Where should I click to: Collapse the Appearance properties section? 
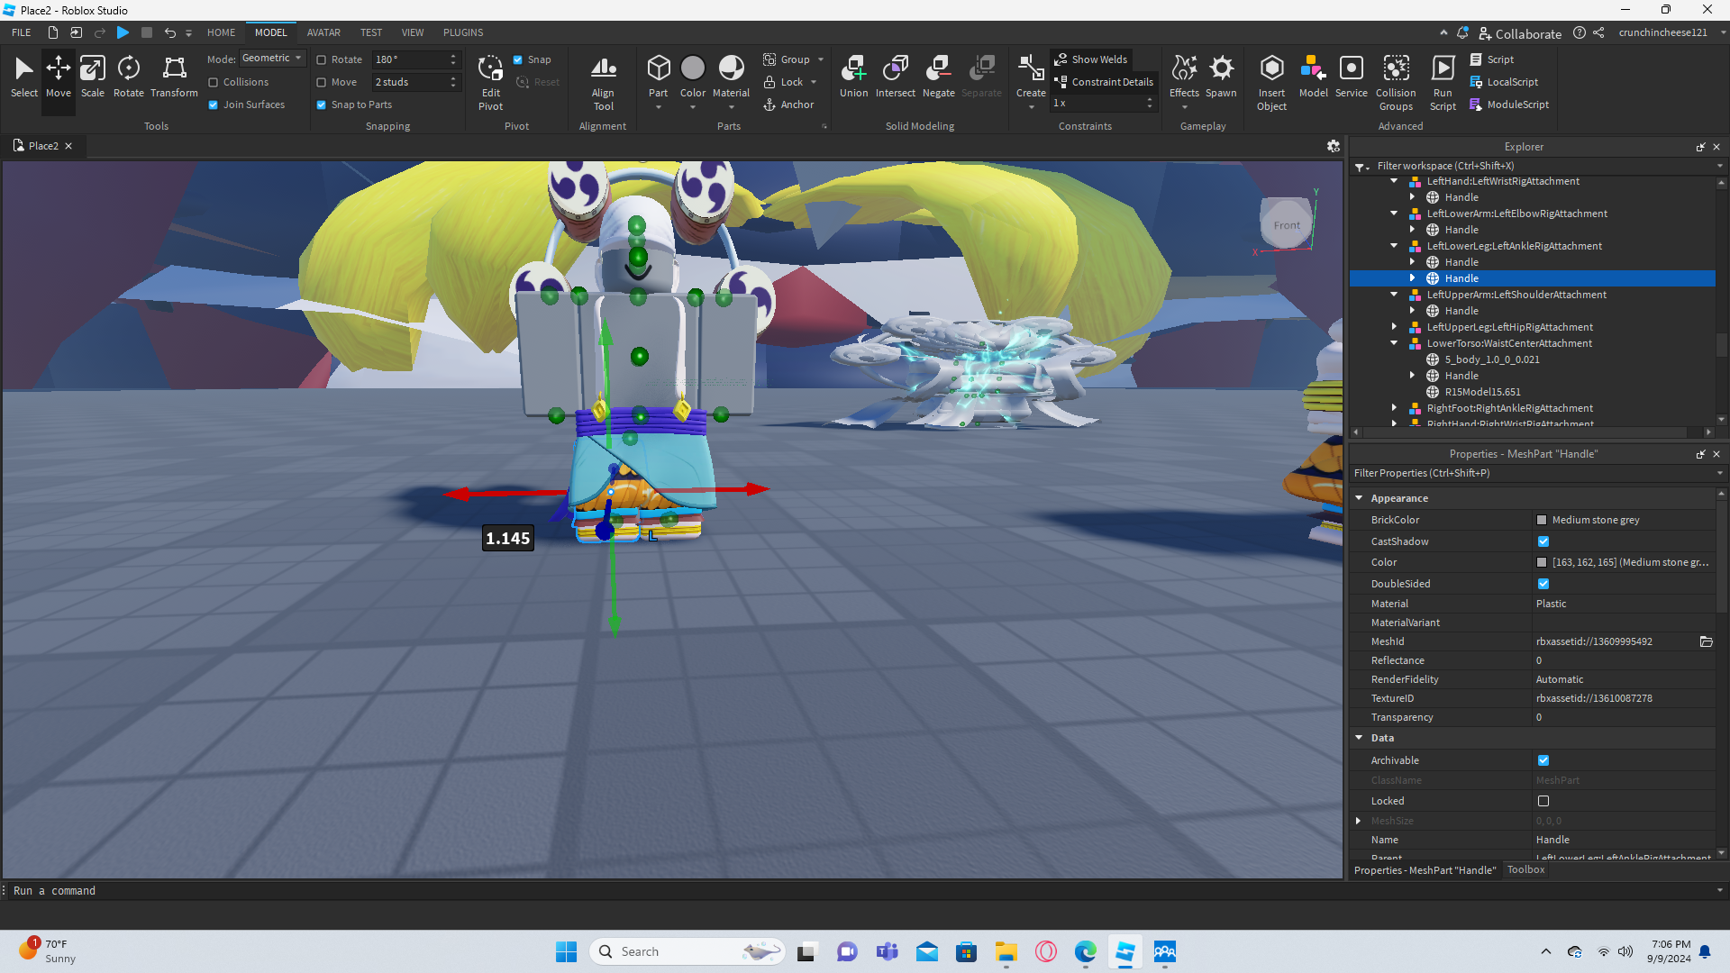tap(1360, 498)
